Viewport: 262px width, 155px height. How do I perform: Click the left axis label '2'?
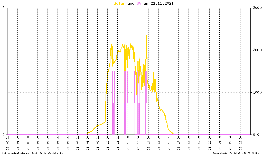[x=4, y=8]
